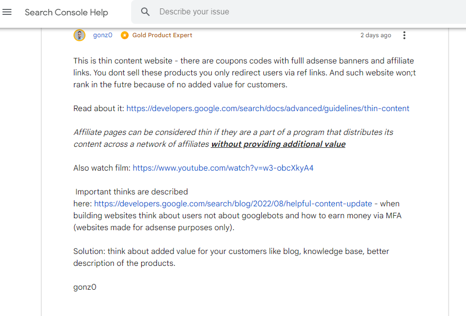Screen dimensions: 466x316
Task: Open the gonz0 username profile link
Action: click(102, 35)
